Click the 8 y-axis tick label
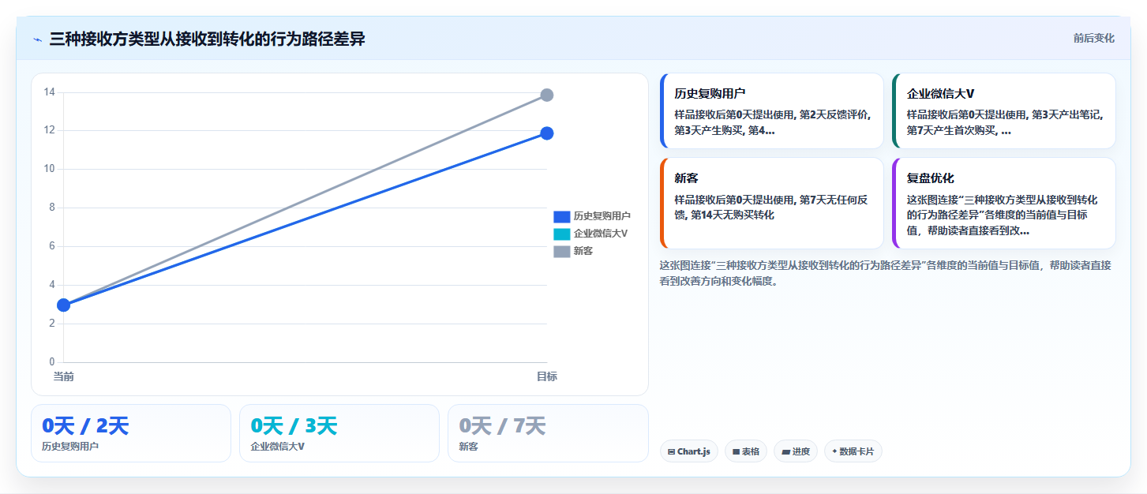Screen dimensions: 1147x494 [51, 208]
